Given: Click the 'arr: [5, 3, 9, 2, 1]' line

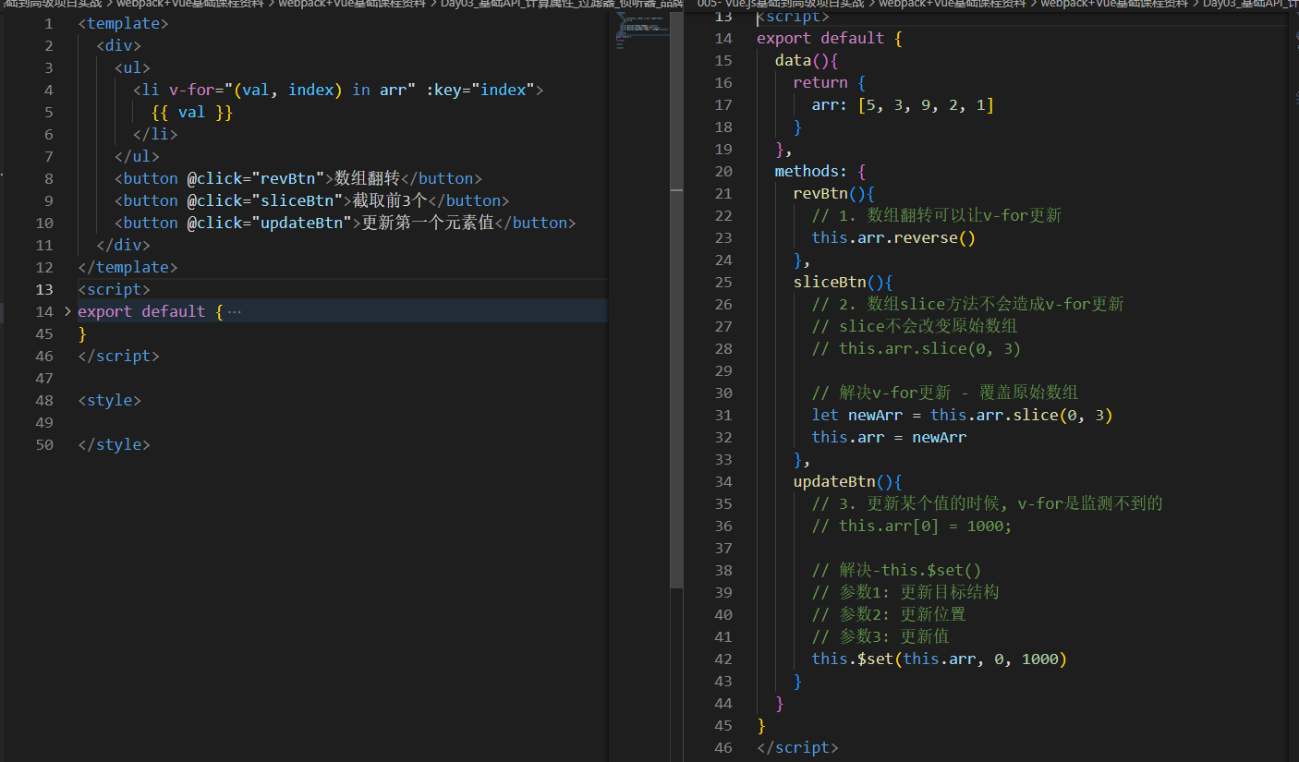Looking at the screenshot, I should point(903,104).
